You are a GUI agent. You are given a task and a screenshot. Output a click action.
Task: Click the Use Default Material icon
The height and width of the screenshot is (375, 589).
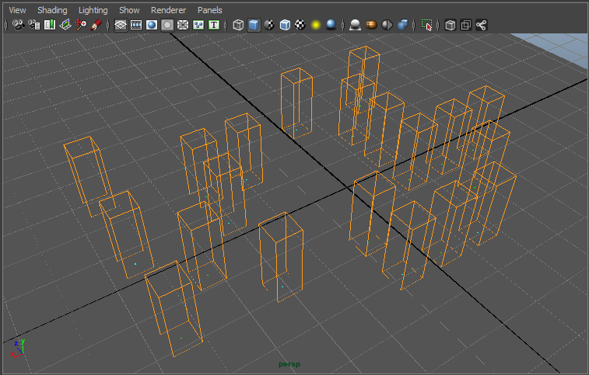(x=269, y=25)
